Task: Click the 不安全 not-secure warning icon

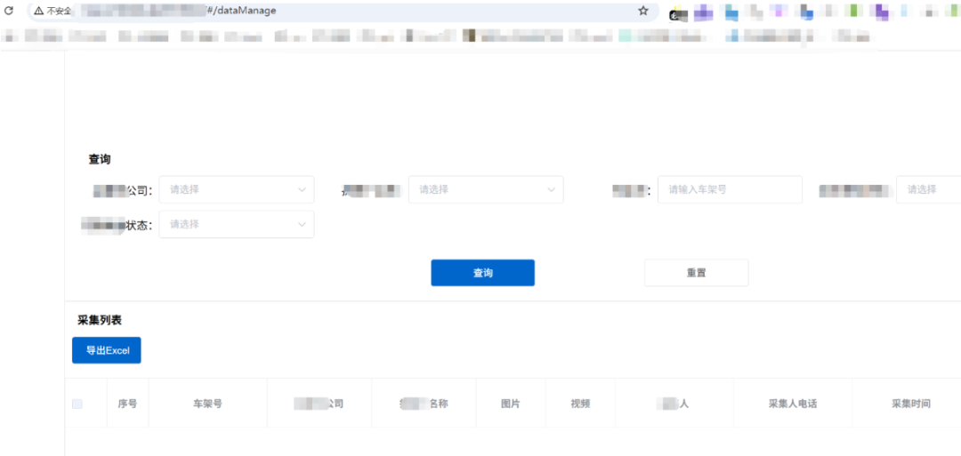Action: [x=38, y=11]
